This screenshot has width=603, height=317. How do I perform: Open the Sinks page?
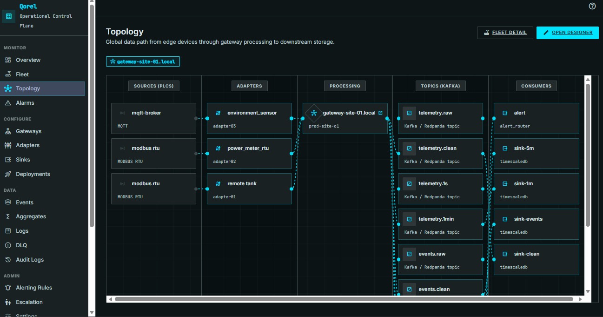pos(42,160)
